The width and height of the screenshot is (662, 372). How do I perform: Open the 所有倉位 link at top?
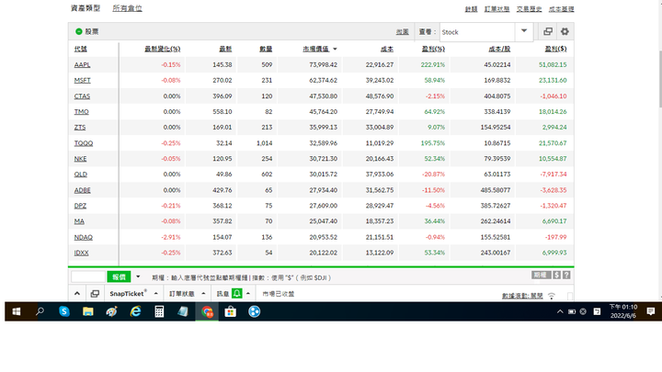(127, 8)
